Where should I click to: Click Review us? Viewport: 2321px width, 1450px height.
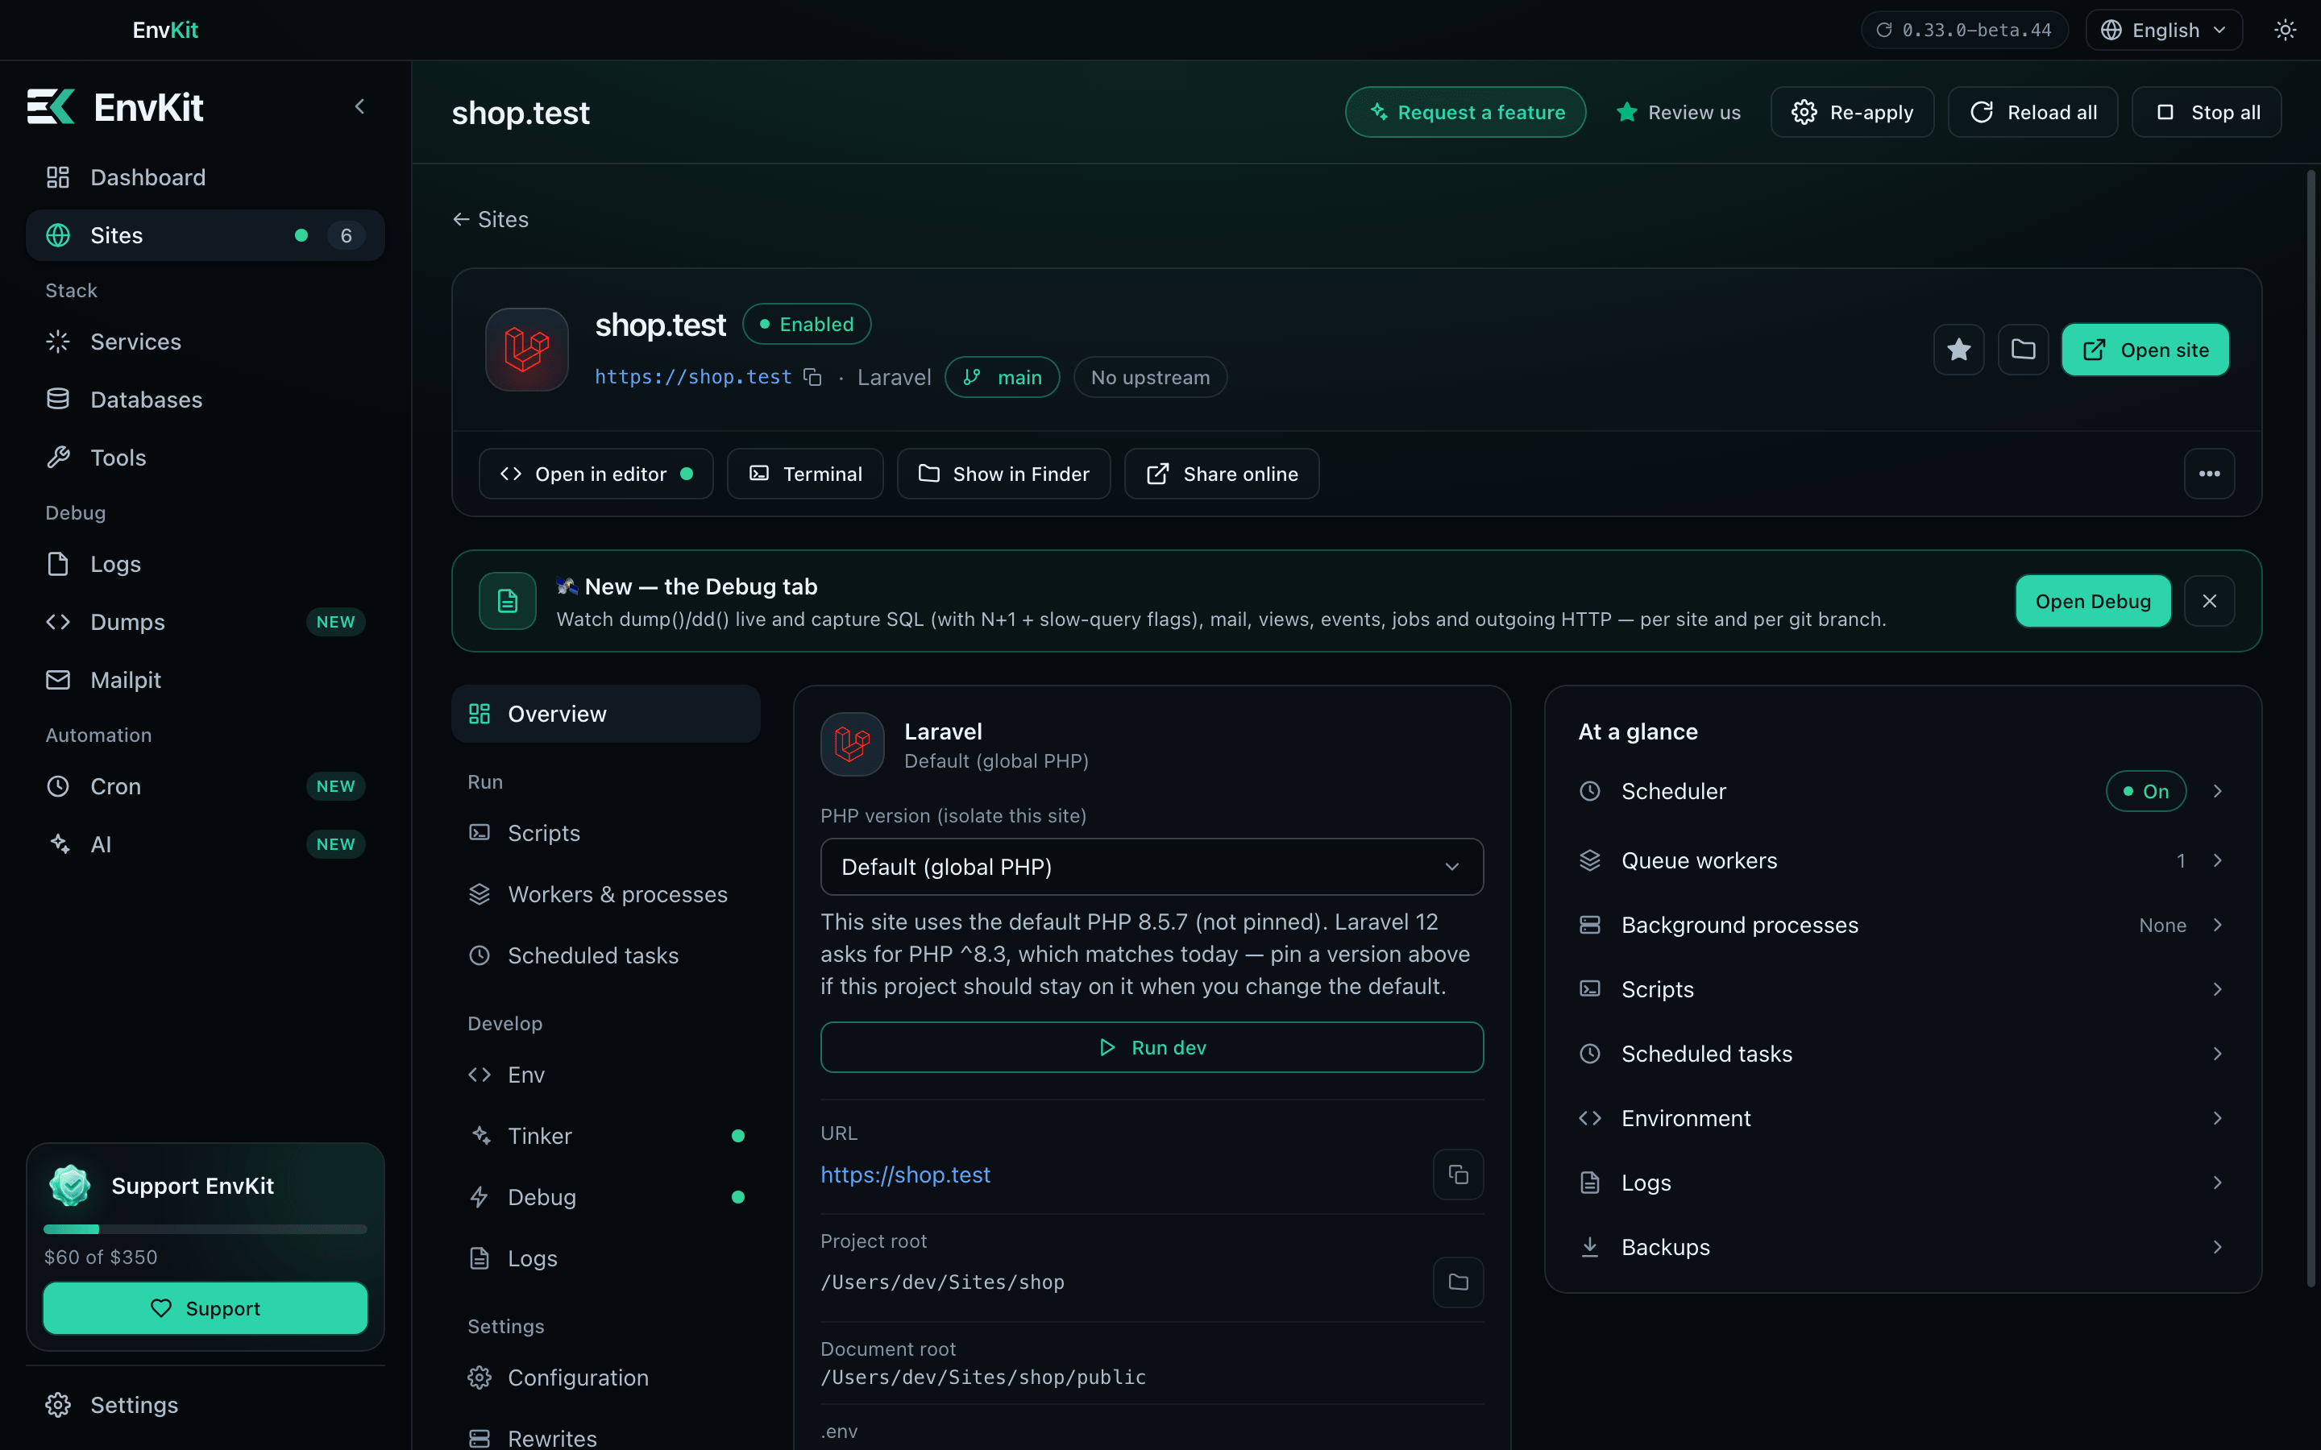1677,112
